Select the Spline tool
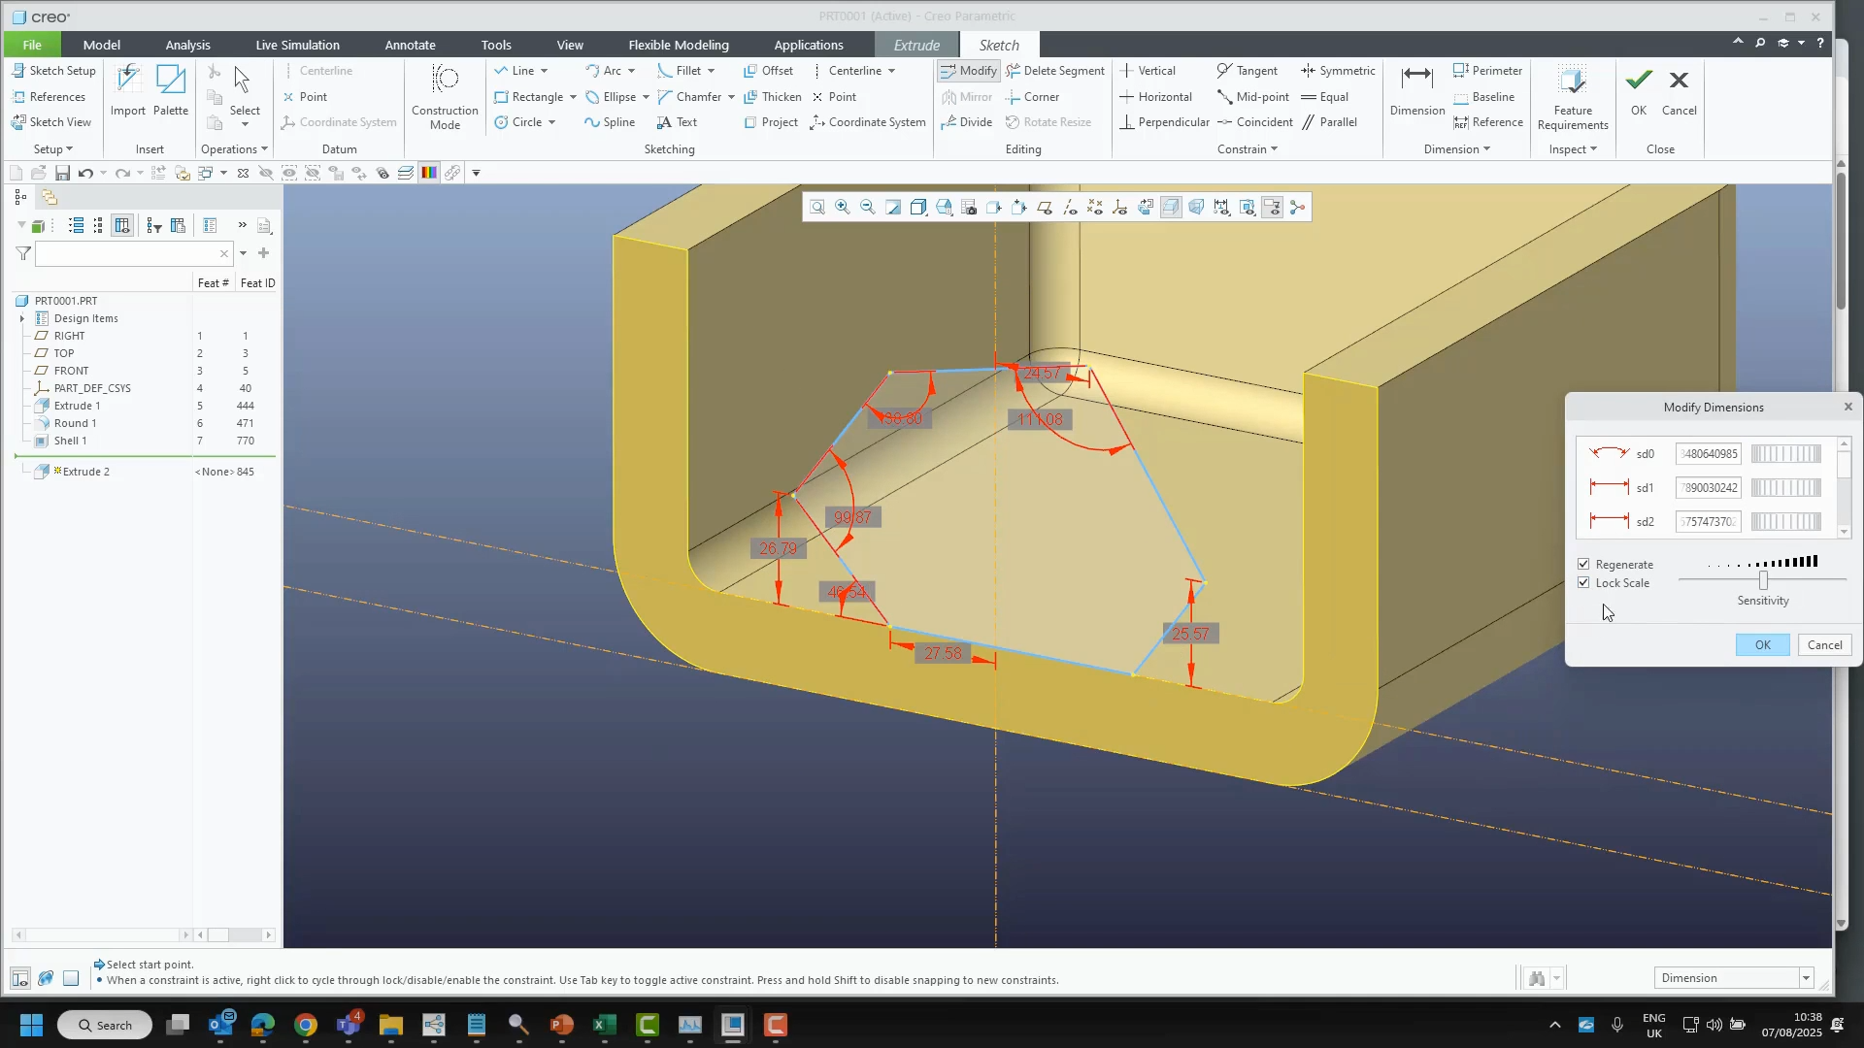1864x1048 pixels. pyautogui.click(x=610, y=122)
